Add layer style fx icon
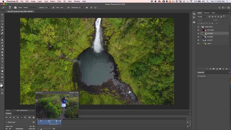The height and width of the screenshot is (130, 231). tap(210, 69)
